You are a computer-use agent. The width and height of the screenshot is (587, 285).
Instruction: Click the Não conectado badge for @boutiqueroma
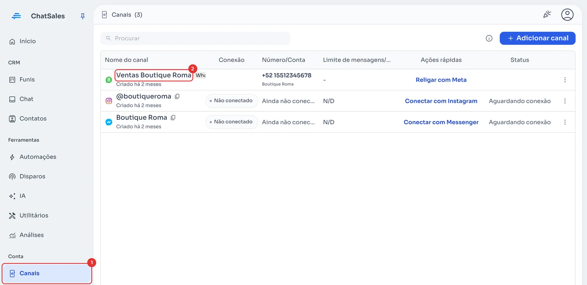(231, 101)
